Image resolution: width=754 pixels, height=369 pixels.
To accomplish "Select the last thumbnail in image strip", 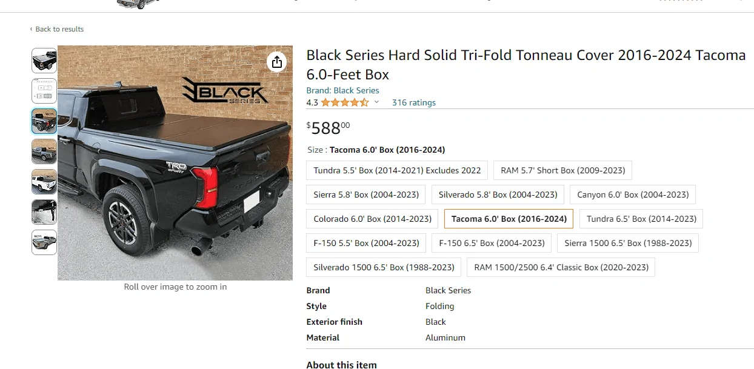I will (x=44, y=242).
